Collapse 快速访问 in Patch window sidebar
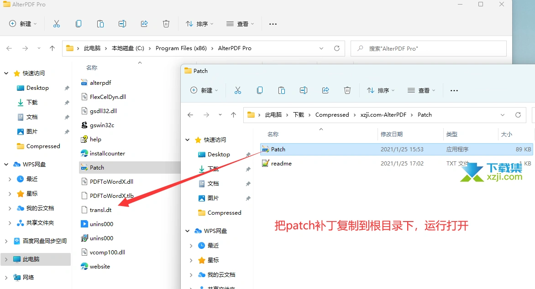Screen dimensions: 535x289 click(x=187, y=140)
